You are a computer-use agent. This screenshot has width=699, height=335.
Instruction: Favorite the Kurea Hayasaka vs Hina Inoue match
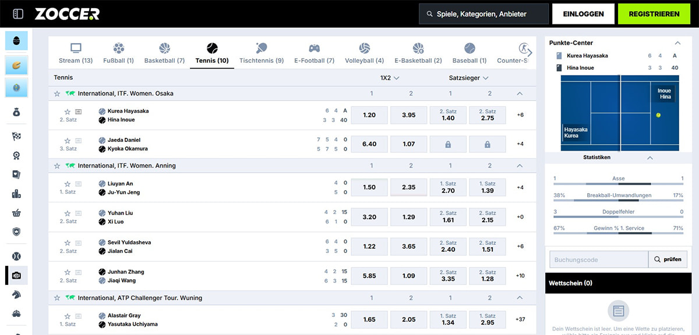(67, 111)
